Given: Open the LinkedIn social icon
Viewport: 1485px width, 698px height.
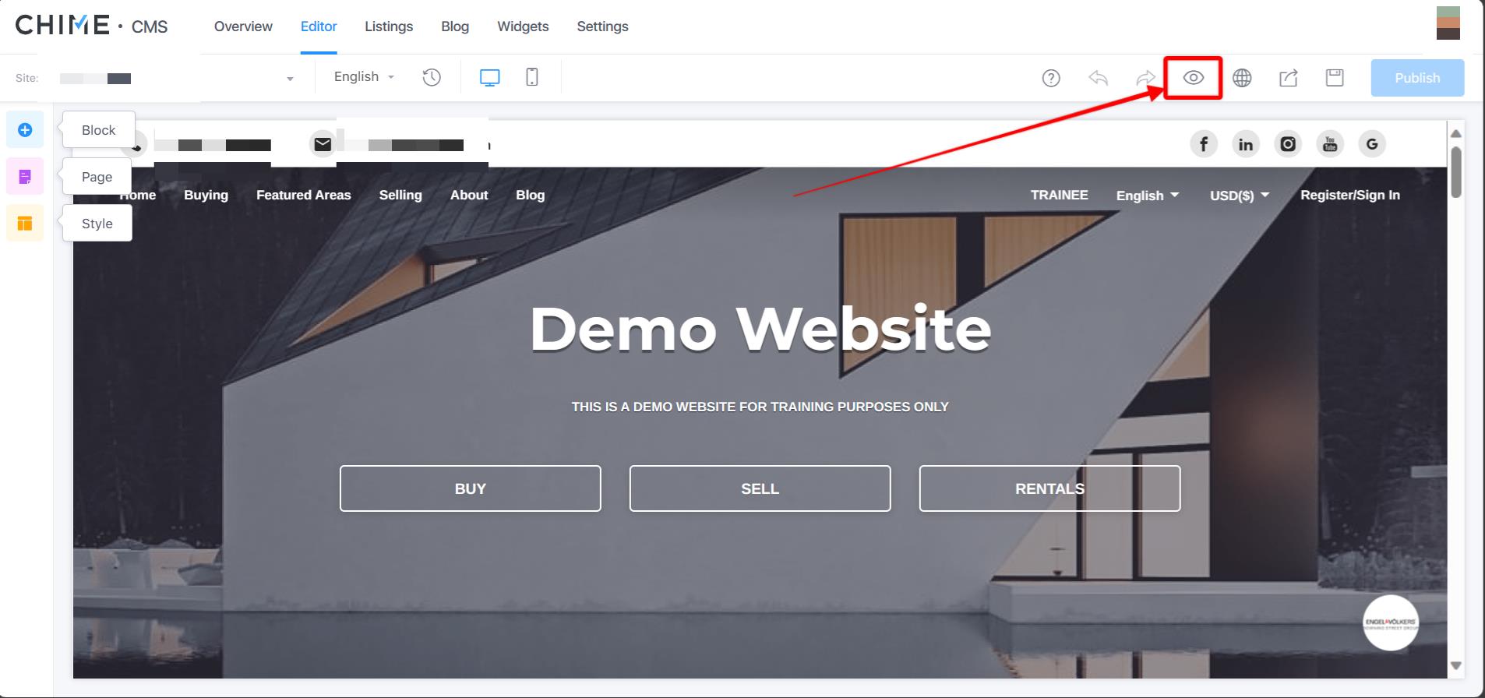Looking at the screenshot, I should pos(1246,144).
